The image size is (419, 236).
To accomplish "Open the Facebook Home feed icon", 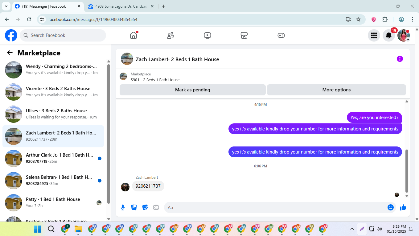I will point(134,35).
